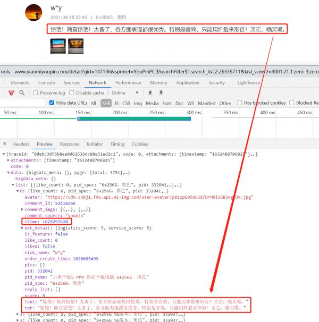Open the first review photo thumbnail

pyautogui.click(x=58, y=46)
